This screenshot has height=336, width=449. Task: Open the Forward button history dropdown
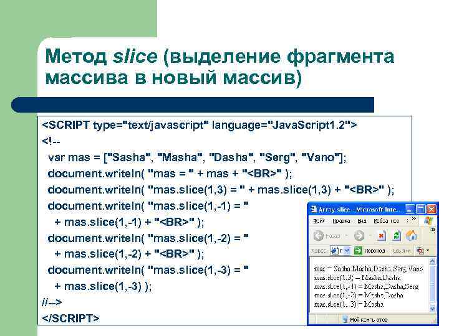coord(370,236)
